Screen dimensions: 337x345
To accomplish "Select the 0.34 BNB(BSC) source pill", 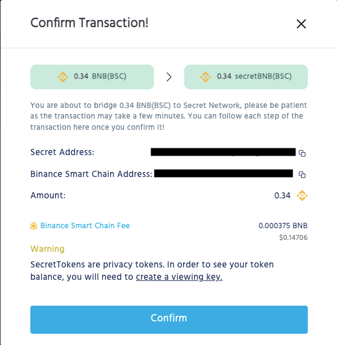I will point(92,77).
